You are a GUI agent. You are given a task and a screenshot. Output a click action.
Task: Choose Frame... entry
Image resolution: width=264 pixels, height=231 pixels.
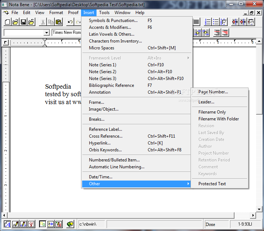137,102
